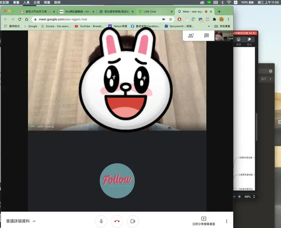Click the self-view thumbnail in top right

[x=224, y=36]
